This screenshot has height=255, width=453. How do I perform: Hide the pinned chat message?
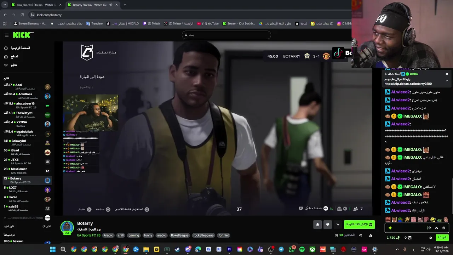(x=447, y=74)
